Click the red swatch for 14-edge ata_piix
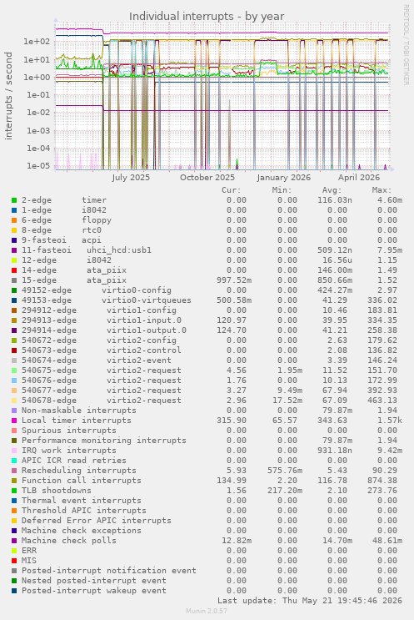Screen dimensions: 414x620 [x=14, y=270]
